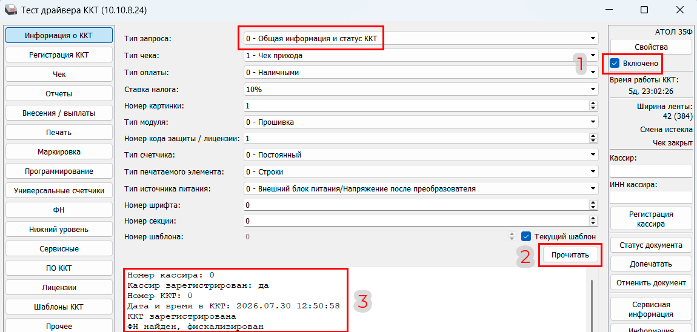This screenshot has width=697, height=332.
Task: Open the Информация о ККТ section
Action: (x=59, y=36)
